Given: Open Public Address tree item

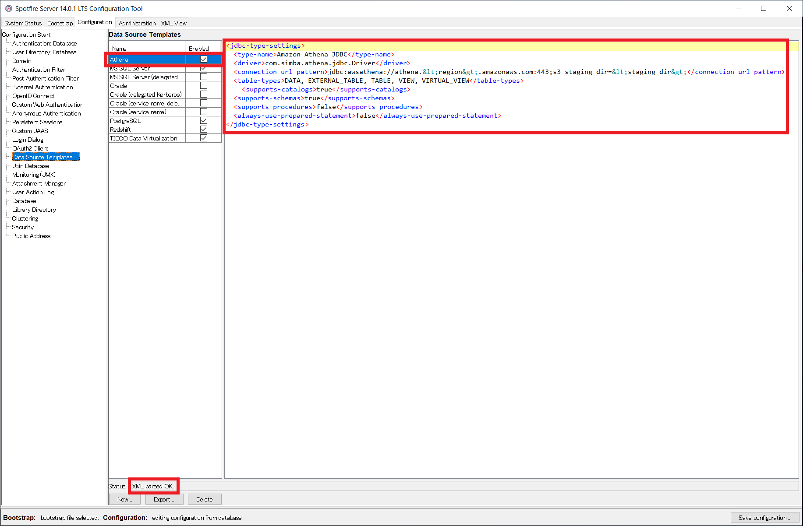Looking at the screenshot, I should 31,236.
